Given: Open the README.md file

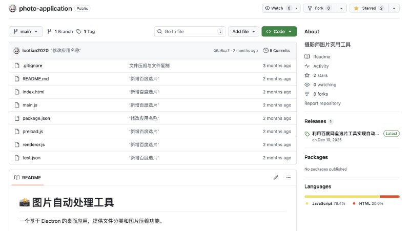Looking at the screenshot, I should (35, 79).
